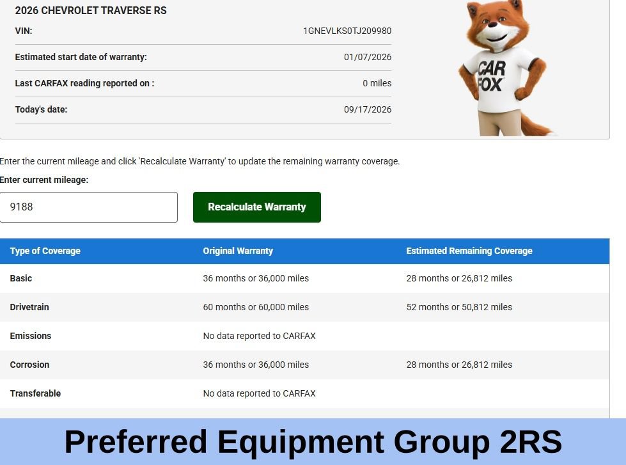Screen dimensions: 626x465
Task: Click the 'Emissions' coverage row label
Action: 30,336
